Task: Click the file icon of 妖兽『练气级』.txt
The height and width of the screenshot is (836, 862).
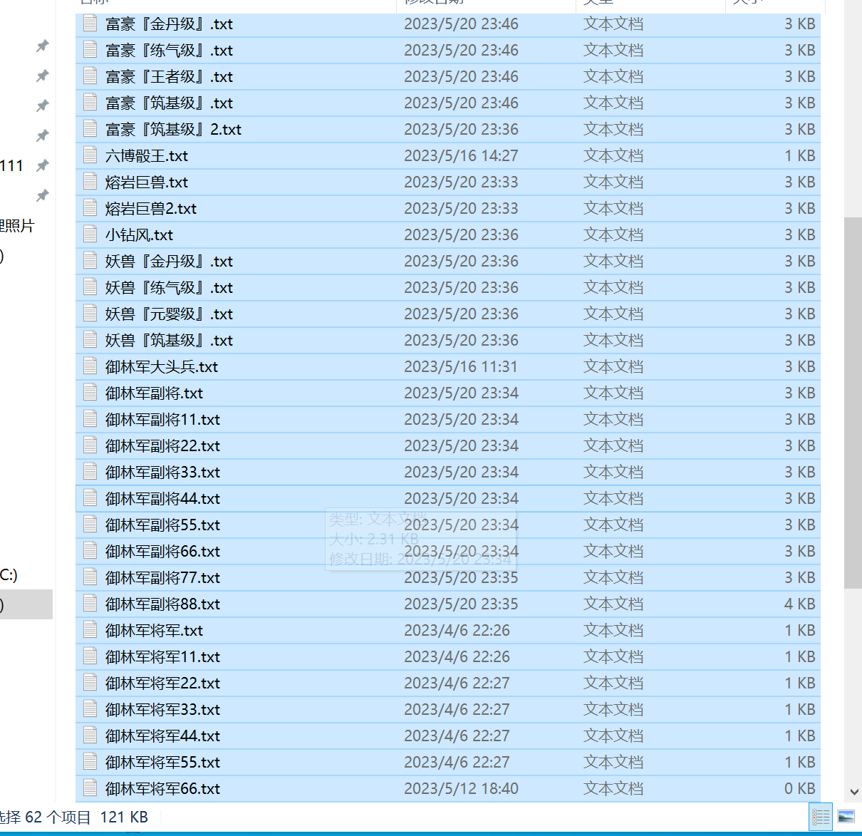Action: pos(90,287)
